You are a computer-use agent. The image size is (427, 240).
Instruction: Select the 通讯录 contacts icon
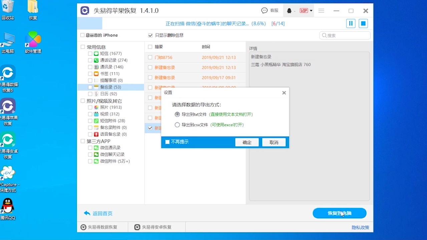point(96,67)
